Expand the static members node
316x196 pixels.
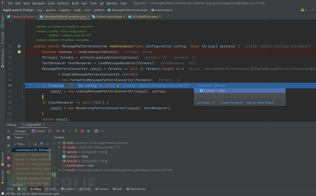(x=59, y=143)
